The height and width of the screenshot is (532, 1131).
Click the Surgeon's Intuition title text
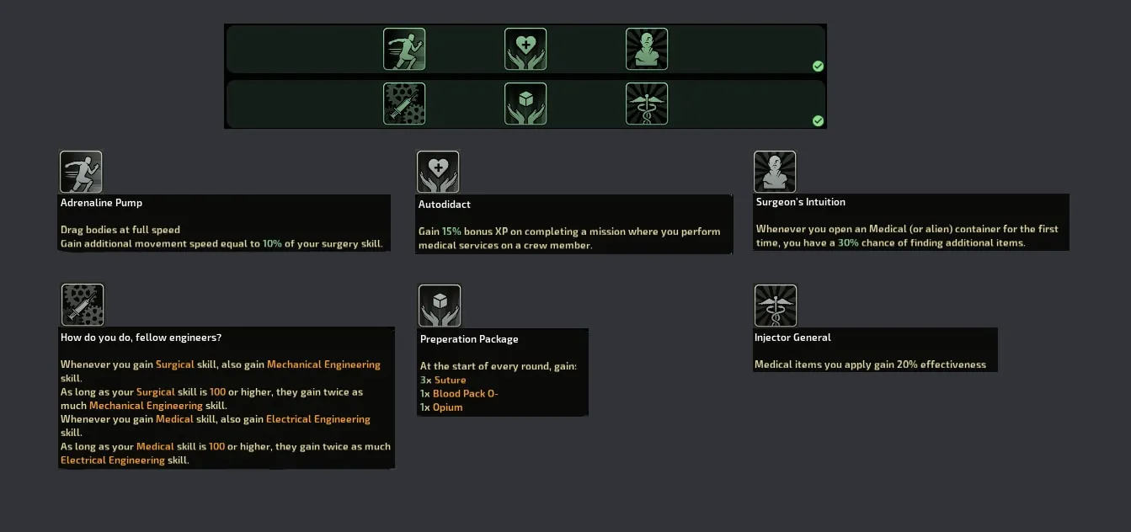[x=800, y=202]
